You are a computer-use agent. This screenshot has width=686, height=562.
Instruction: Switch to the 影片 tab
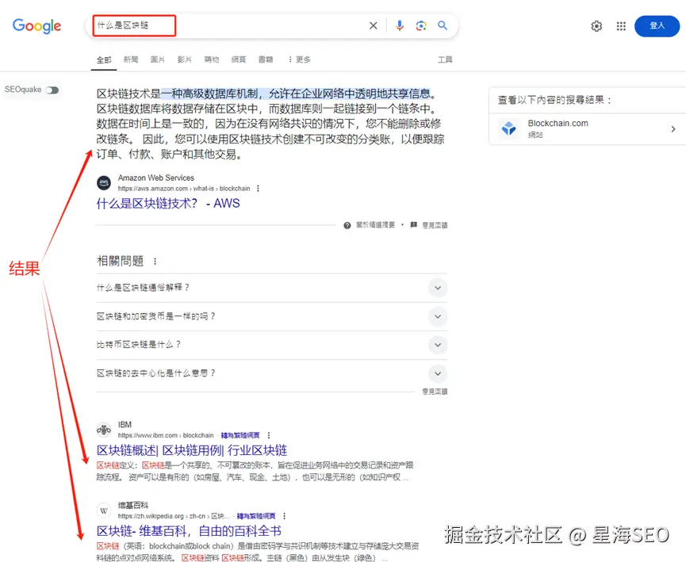tap(185, 59)
